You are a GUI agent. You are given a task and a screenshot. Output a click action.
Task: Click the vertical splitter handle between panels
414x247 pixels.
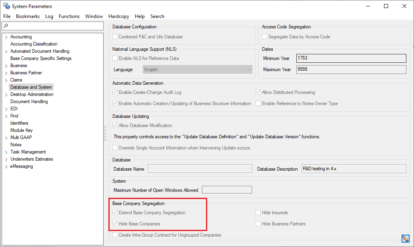tap(105, 133)
